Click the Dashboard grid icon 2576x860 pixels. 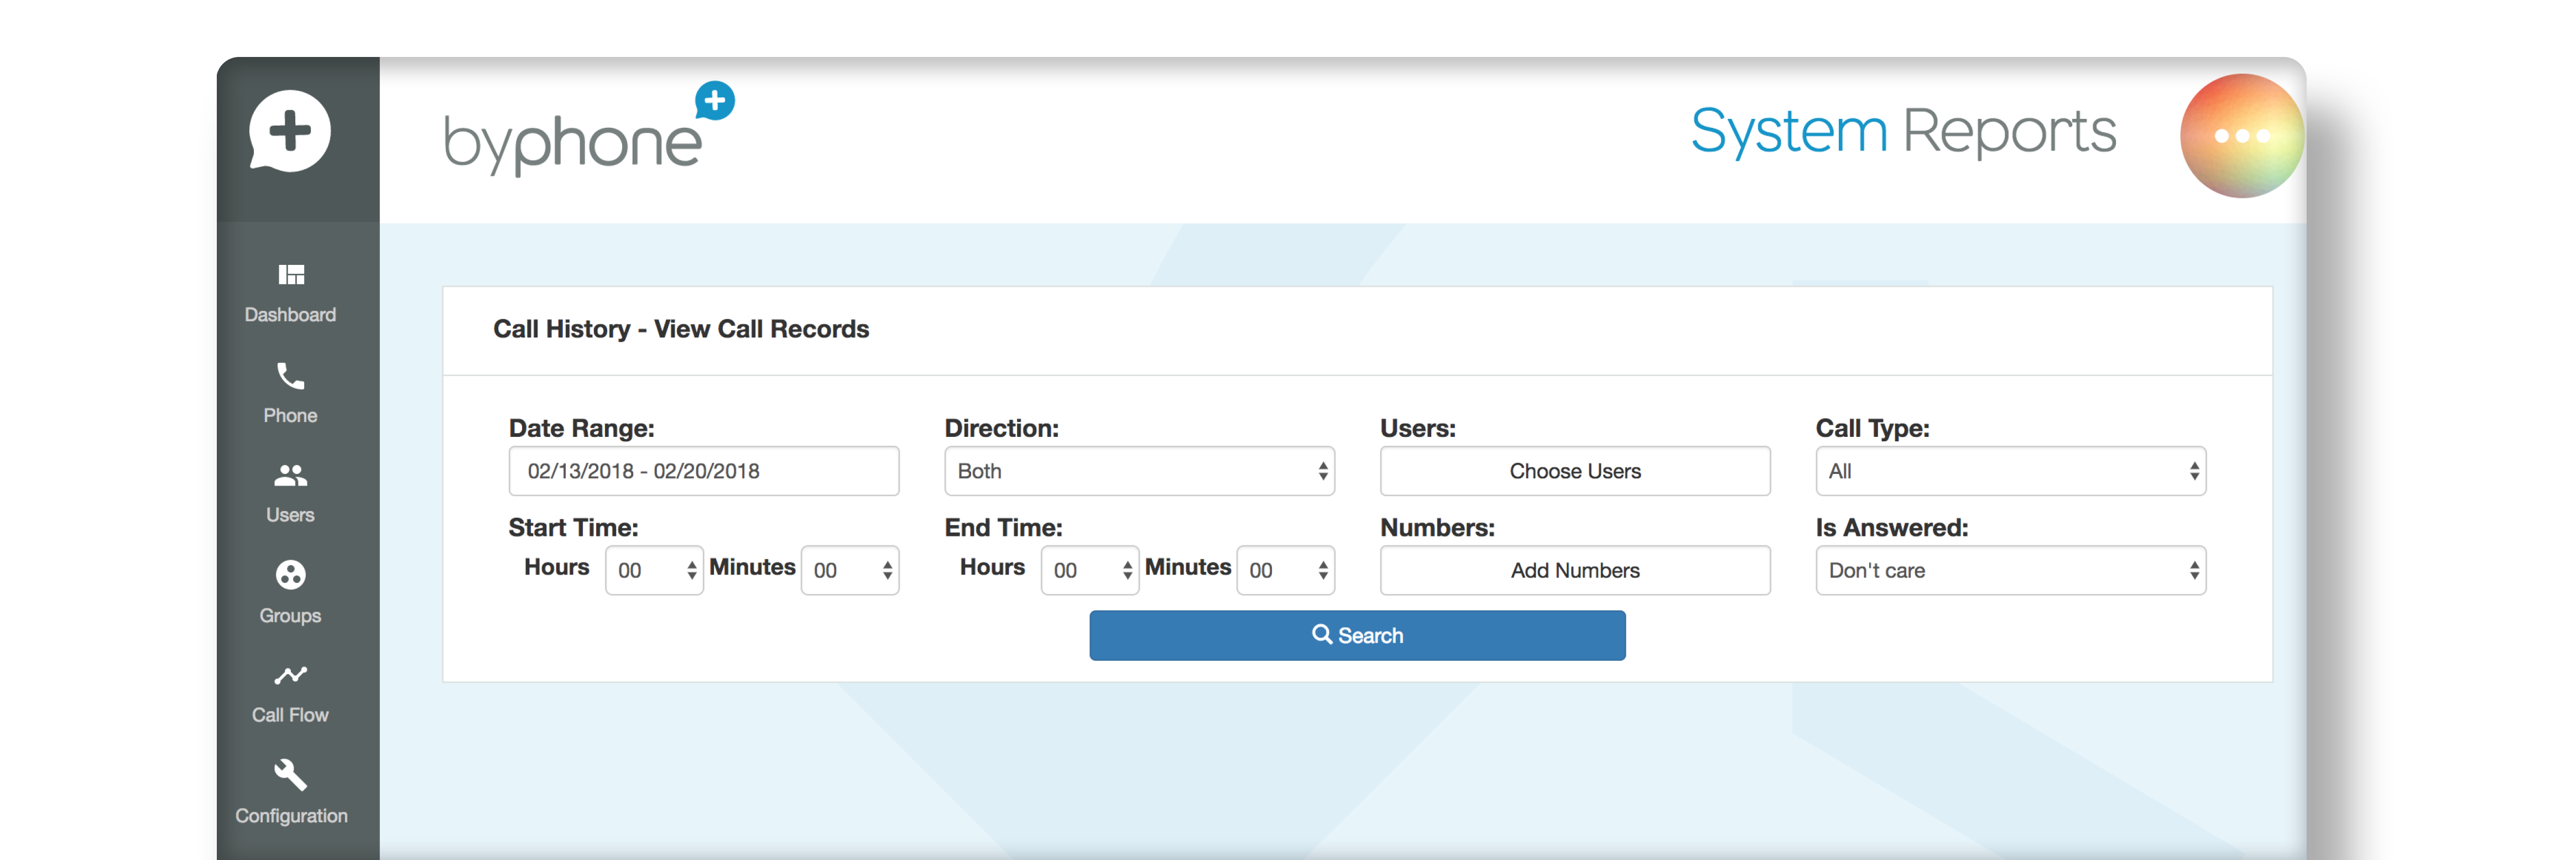[x=290, y=275]
